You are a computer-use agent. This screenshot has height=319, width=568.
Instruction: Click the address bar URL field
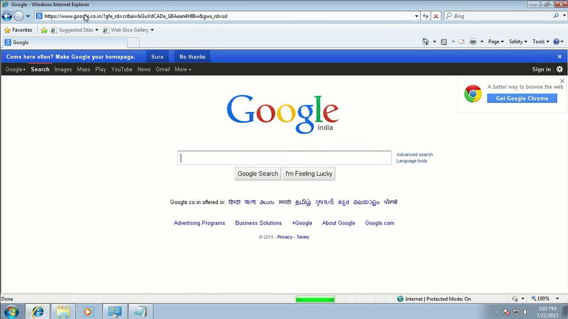tap(226, 16)
